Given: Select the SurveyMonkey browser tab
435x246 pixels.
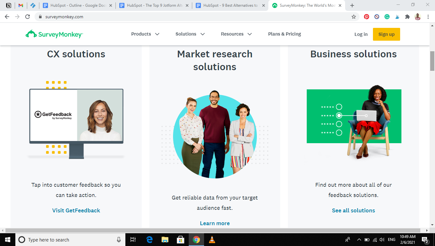Looking at the screenshot, I should point(307,5).
